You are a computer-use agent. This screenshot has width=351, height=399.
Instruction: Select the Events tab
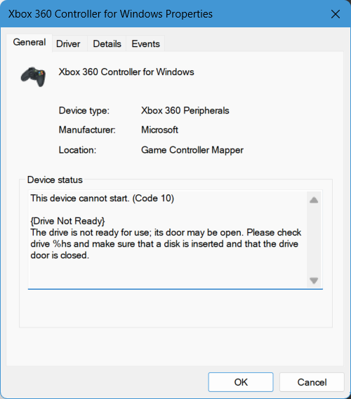coord(146,43)
